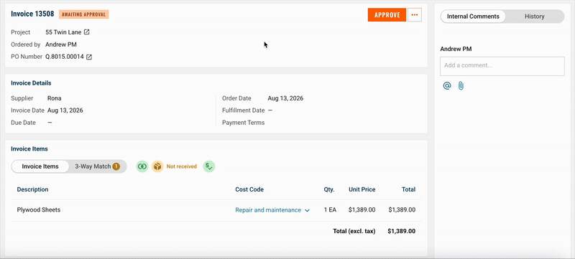
Task: Open project 55 Twin Lane external link icon
Action: click(x=86, y=32)
